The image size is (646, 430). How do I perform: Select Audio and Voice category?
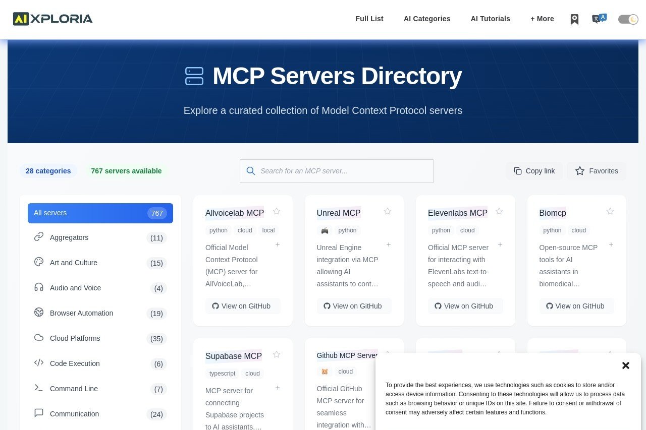point(100,288)
